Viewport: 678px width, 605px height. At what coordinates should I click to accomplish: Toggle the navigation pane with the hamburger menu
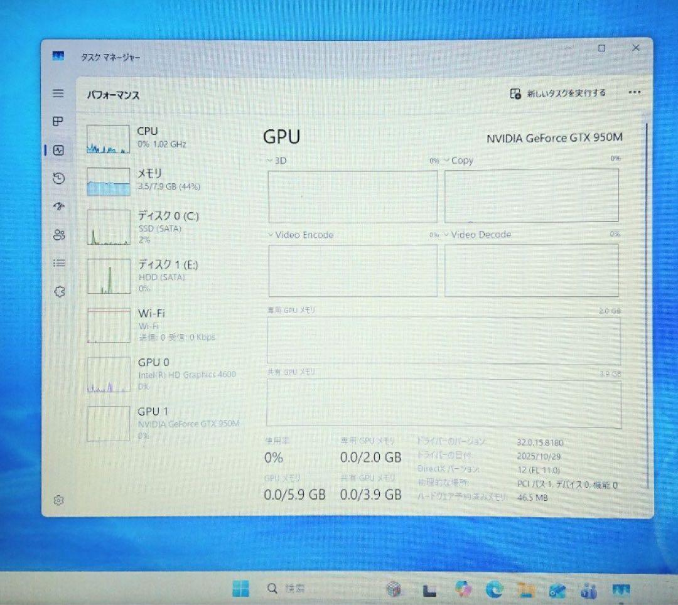58,93
